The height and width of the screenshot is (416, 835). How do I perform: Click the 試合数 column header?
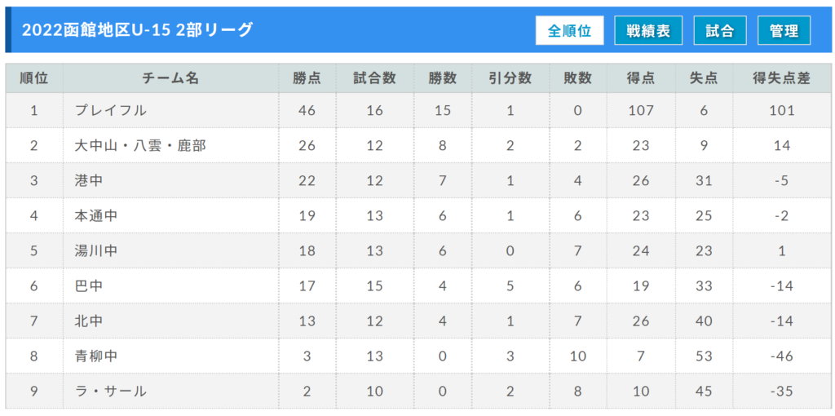point(375,78)
